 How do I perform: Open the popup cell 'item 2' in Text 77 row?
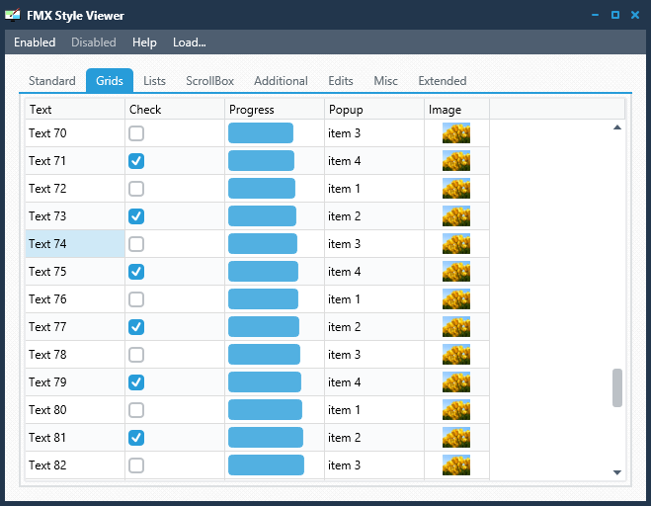point(374,326)
